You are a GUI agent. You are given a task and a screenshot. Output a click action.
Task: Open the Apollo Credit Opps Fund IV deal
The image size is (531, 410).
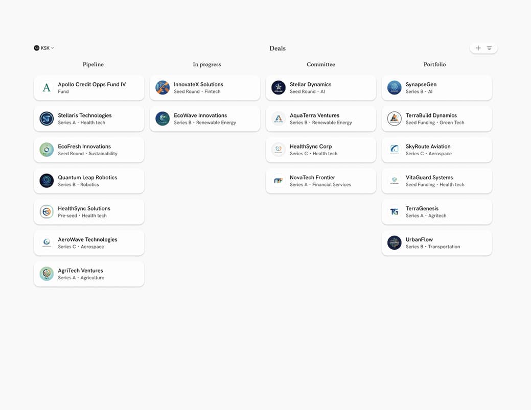click(x=89, y=87)
